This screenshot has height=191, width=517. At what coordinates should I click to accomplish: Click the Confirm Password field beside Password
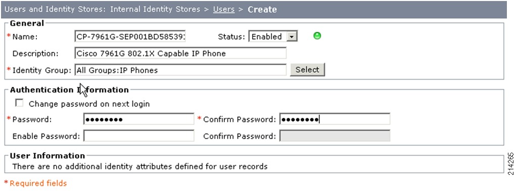pyautogui.click(x=335, y=119)
